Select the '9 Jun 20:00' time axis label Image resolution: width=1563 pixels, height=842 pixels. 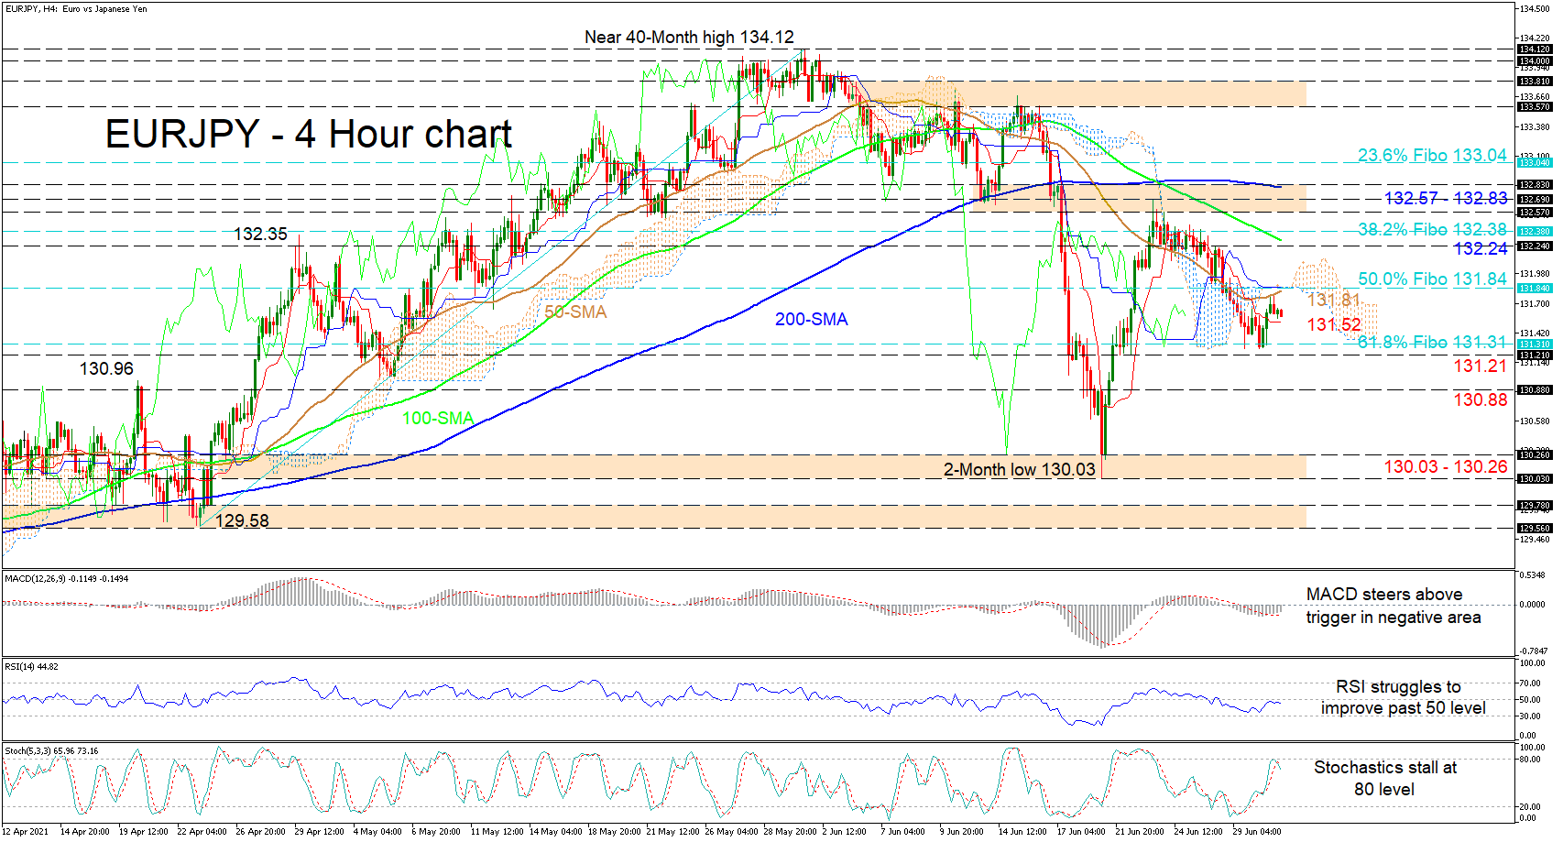[x=961, y=832]
